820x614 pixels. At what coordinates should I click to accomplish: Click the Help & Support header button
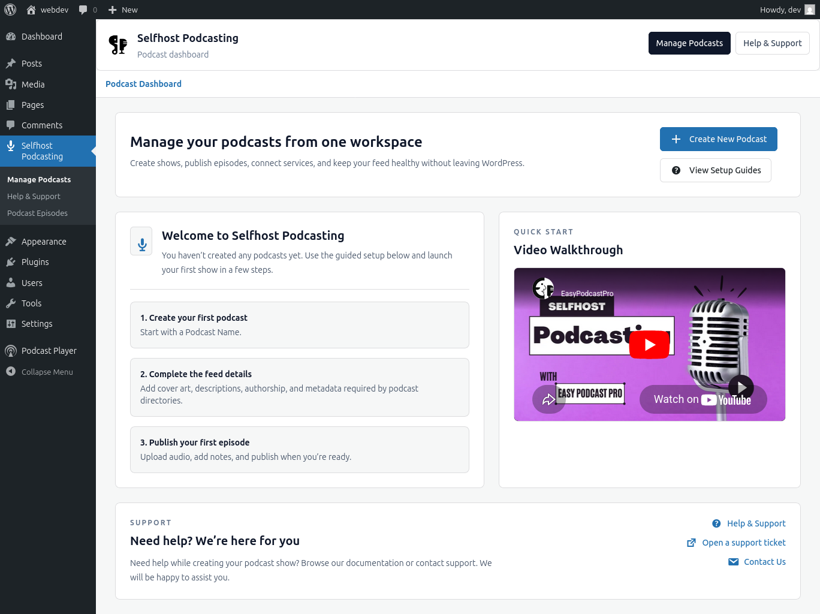pos(772,43)
